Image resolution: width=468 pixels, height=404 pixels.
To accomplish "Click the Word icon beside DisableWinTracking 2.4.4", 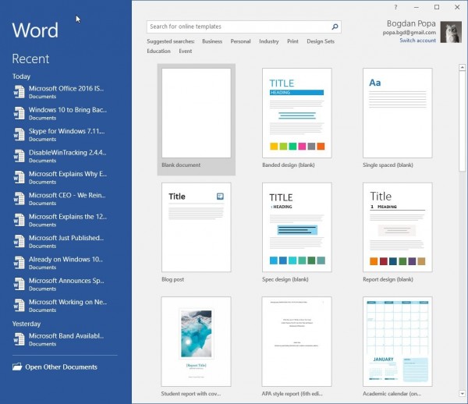I will click(19, 156).
